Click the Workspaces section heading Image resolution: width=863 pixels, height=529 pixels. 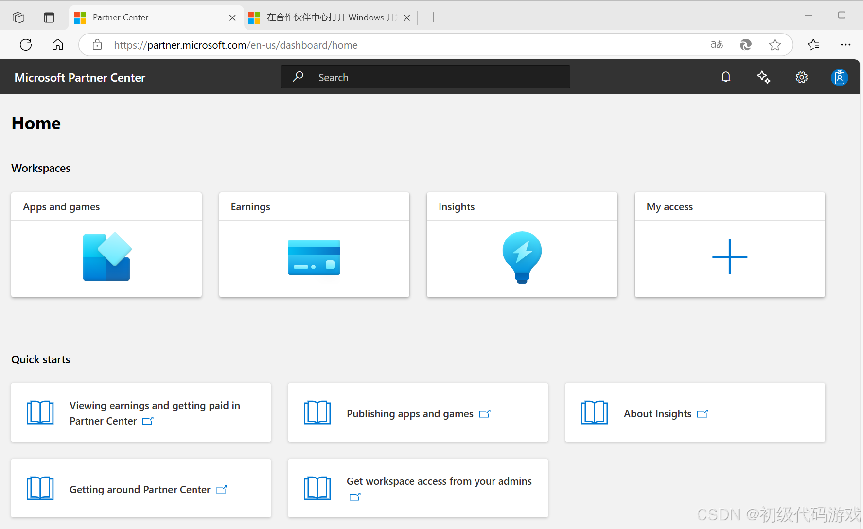pos(41,168)
